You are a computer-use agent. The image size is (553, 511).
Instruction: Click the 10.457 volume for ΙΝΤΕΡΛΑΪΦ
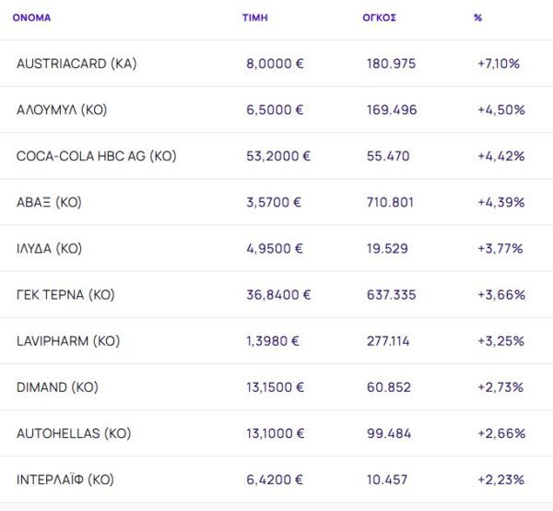tap(390, 479)
